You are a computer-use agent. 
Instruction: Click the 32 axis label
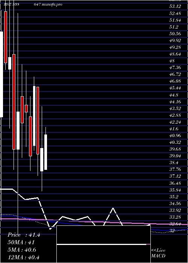172,231
